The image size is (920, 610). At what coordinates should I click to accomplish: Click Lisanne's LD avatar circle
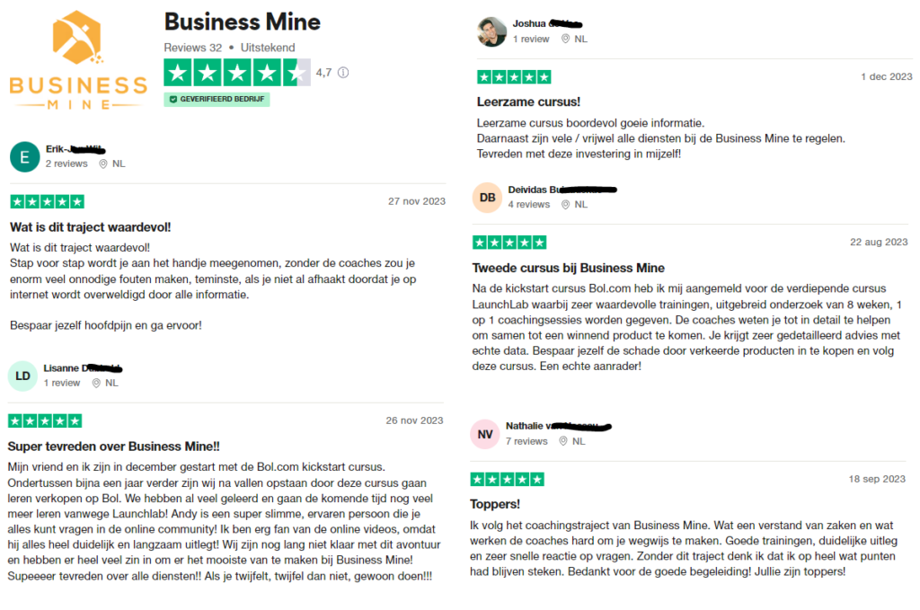(22, 376)
